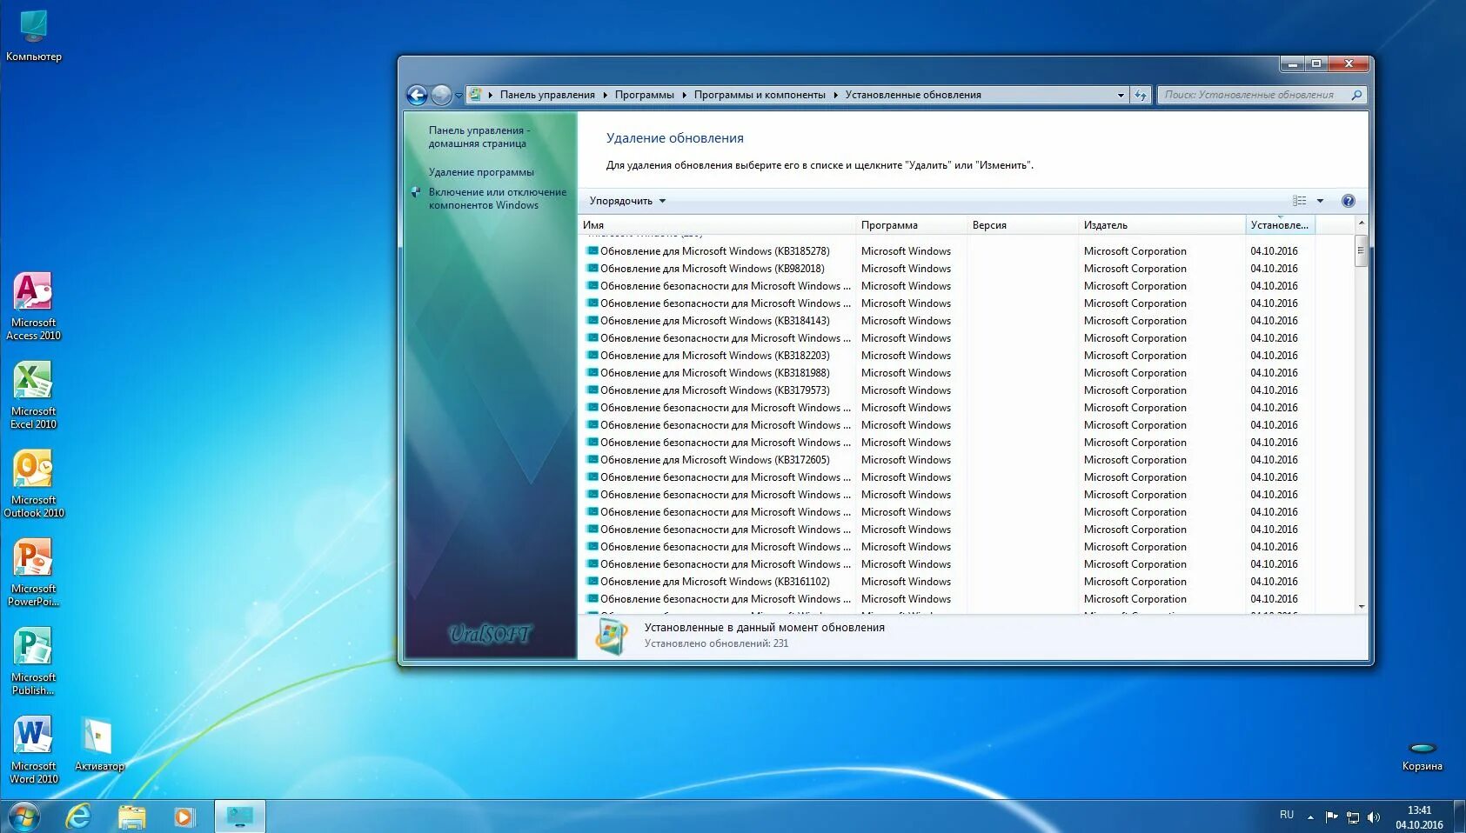Open the Windows Start menu orb
Viewport: 1466px width, 833px height.
point(23,816)
